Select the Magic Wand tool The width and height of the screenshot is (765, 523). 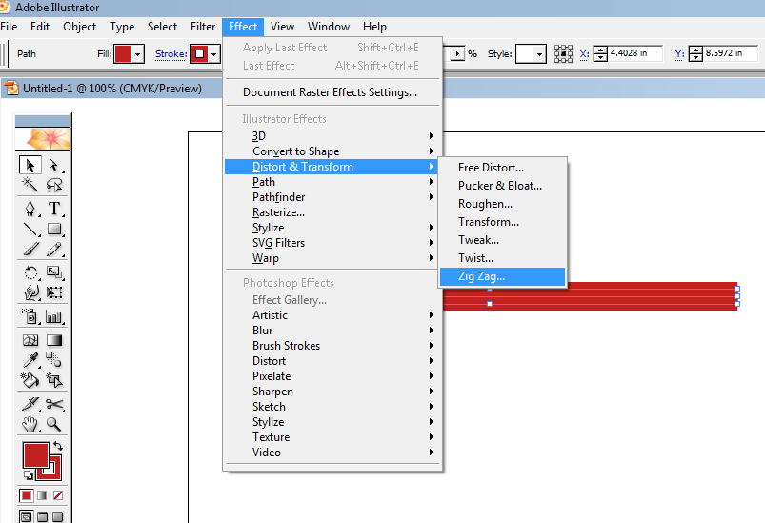[x=30, y=185]
